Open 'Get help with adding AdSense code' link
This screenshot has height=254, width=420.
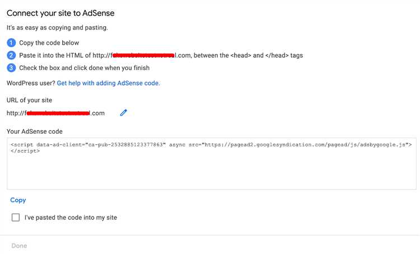click(108, 83)
